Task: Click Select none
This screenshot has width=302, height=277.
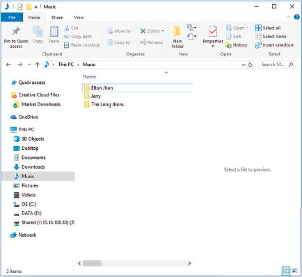Action: pyautogui.click(x=271, y=37)
